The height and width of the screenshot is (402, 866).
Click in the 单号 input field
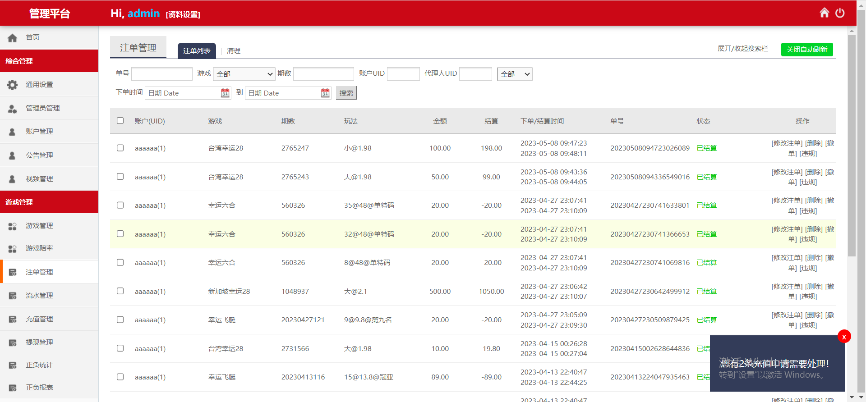coord(162,74)
